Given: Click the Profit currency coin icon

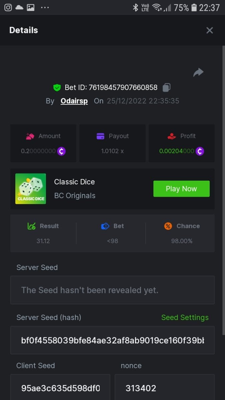Looking at the screenshot, I should 200,151.
